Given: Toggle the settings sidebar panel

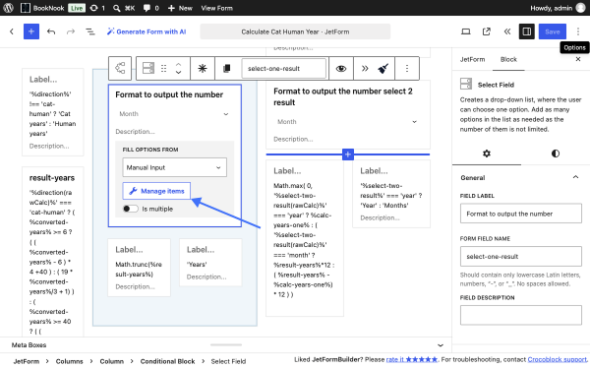Looking at the screenshot, I should click(x=527, y=31).
